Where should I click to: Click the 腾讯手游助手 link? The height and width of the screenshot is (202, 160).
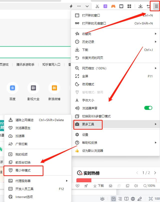coord(25,65)
